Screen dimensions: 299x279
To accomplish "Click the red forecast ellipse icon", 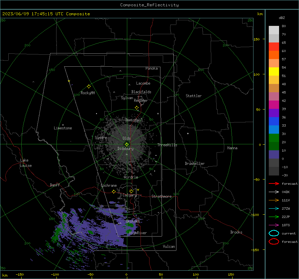I will pos(274,242).
